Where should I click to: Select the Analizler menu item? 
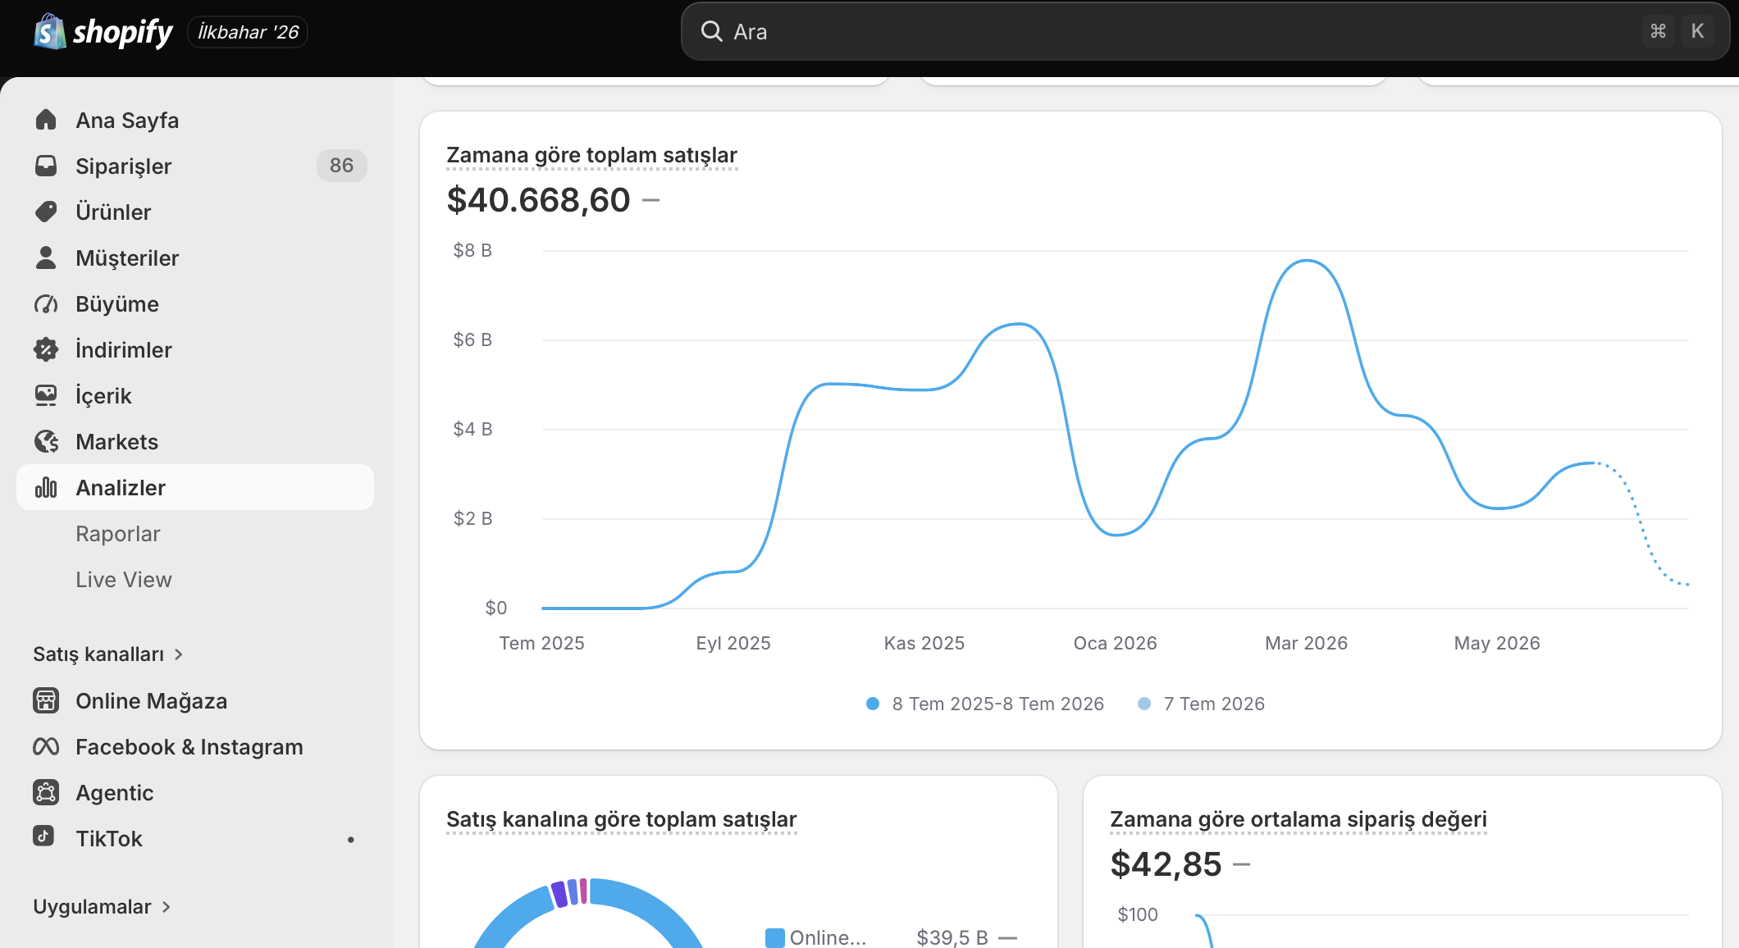(195, 487)
